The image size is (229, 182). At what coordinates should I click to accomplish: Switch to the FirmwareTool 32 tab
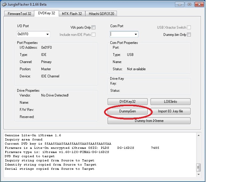tap(19, 13)
